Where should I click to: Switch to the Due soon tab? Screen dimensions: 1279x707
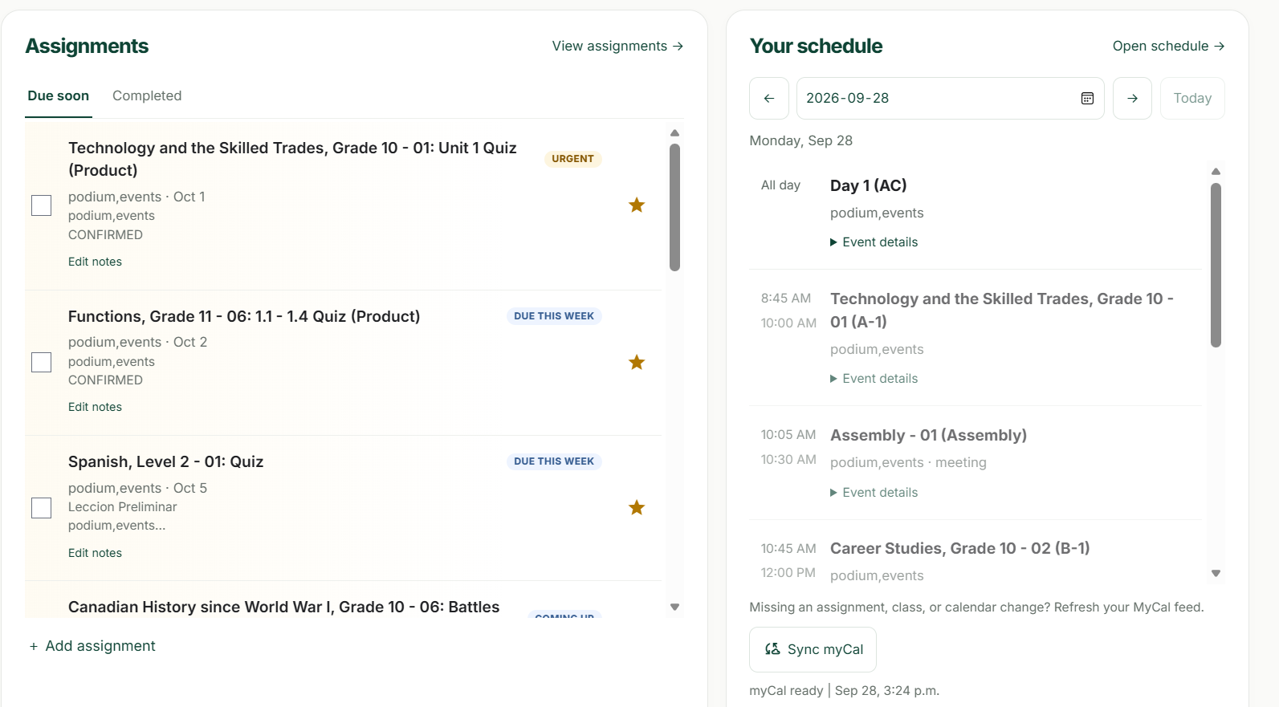point(59,95)
